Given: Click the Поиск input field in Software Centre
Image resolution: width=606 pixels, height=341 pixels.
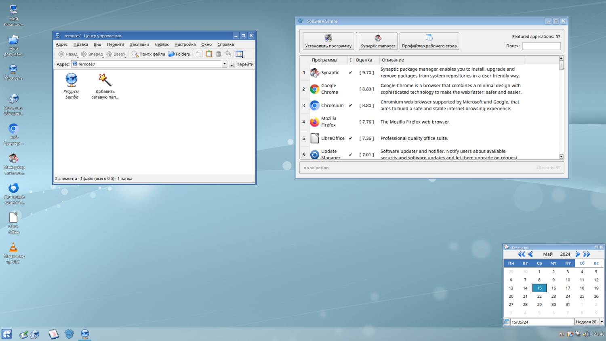Looking at the screenshot, I should point(541,46).
